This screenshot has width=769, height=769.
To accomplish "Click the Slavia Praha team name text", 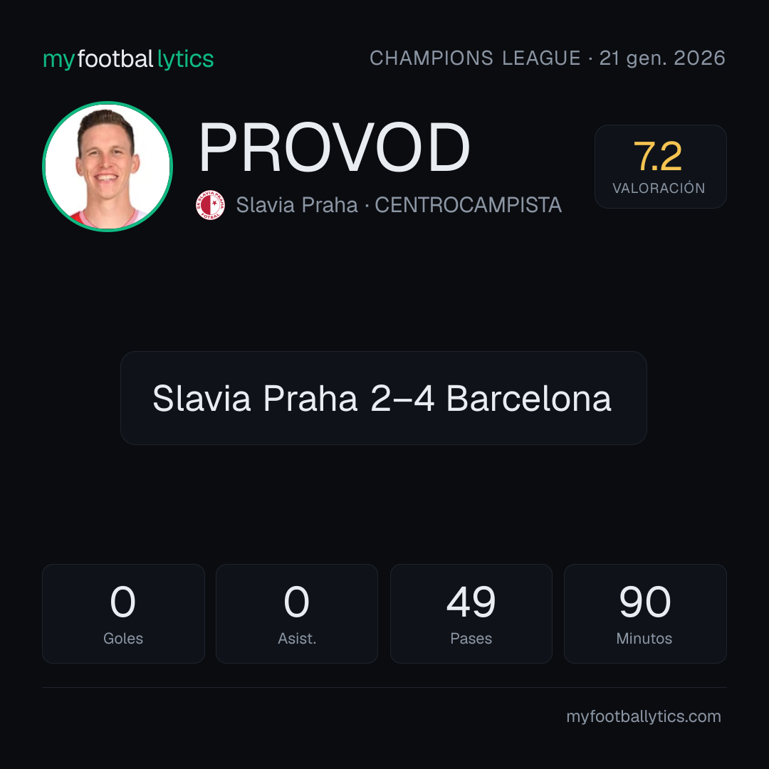I will coord(297,205).
